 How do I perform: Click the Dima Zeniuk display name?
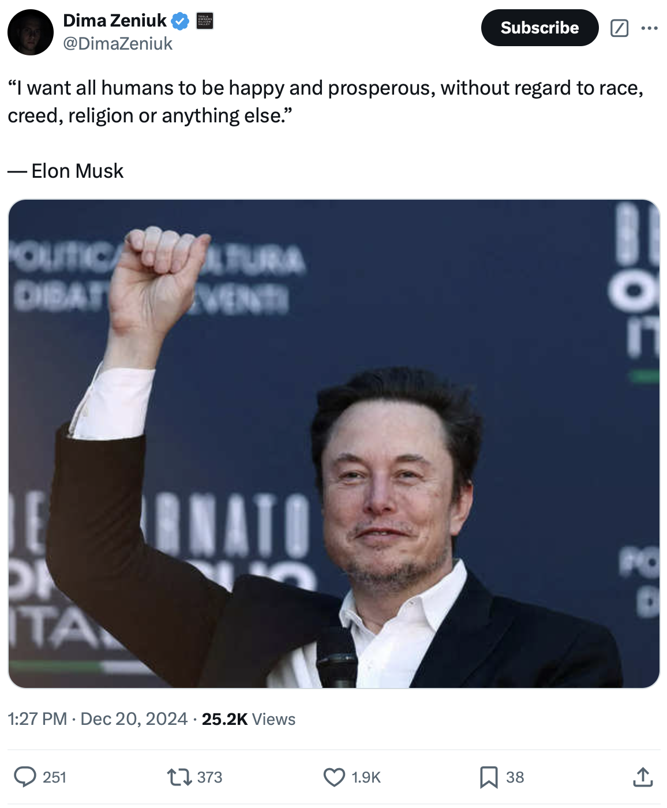(114, 21)
